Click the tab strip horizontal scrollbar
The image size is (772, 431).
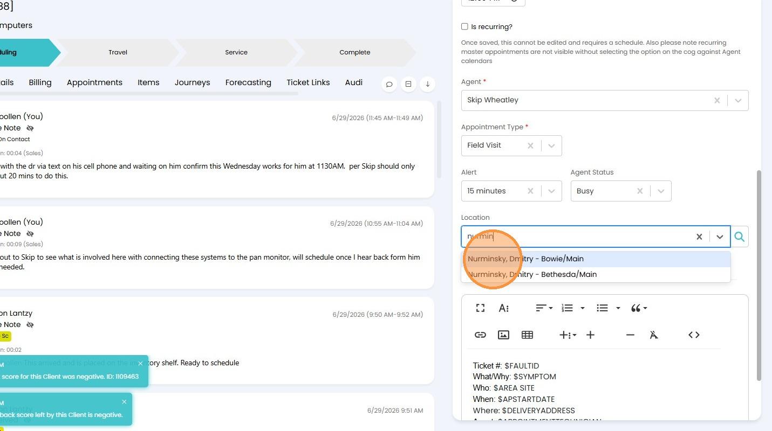[x=148, y=94]
